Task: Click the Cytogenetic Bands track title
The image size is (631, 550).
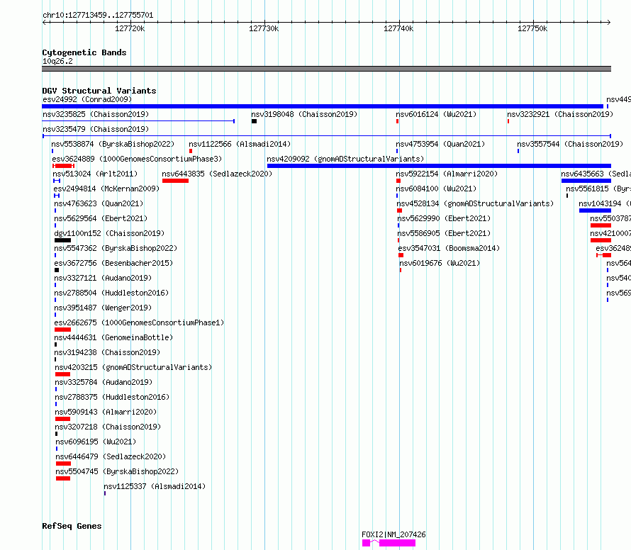Action: (x=84, y=52)
